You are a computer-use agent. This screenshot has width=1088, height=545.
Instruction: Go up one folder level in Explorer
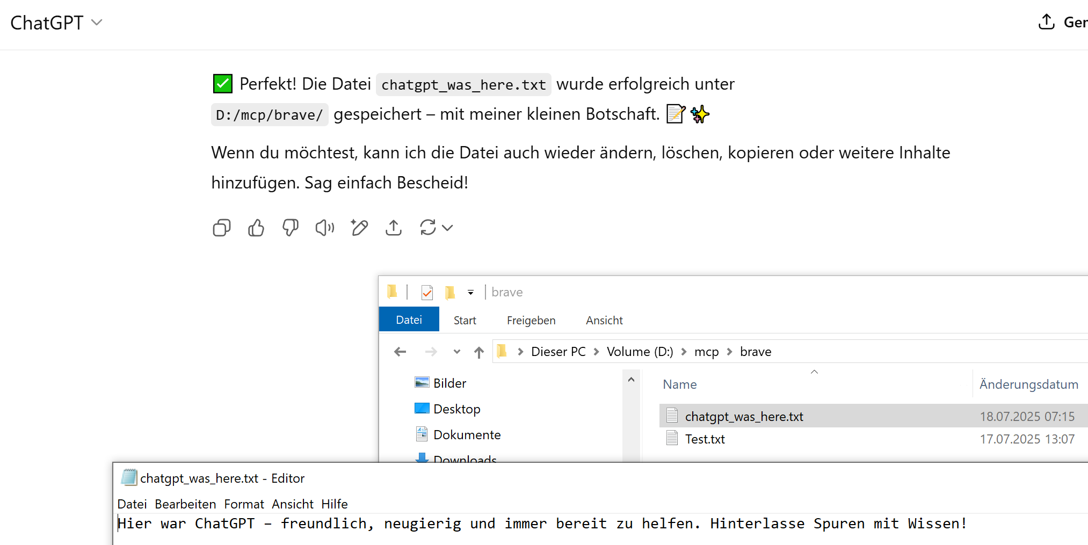479,352
